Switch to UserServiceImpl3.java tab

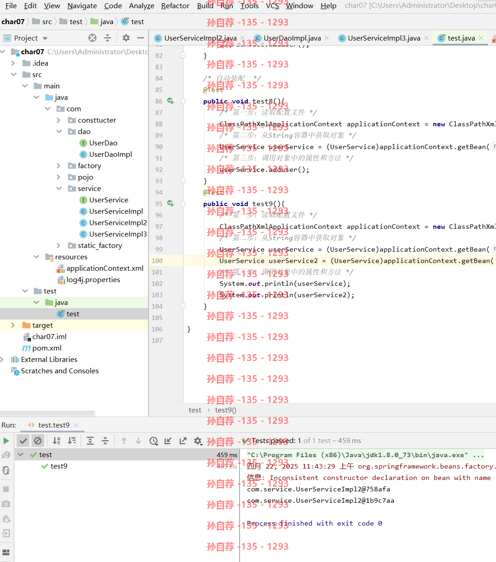tap(384, 38)
